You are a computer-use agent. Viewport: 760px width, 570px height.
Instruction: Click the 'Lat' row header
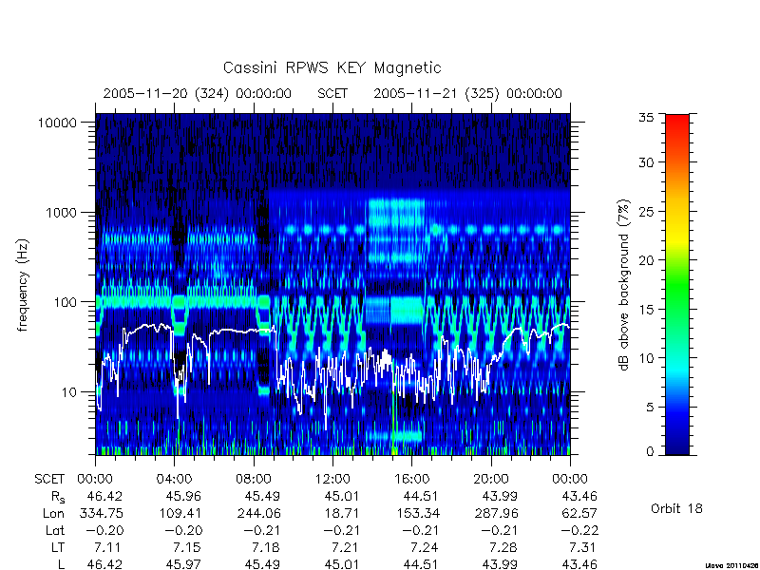55,531
